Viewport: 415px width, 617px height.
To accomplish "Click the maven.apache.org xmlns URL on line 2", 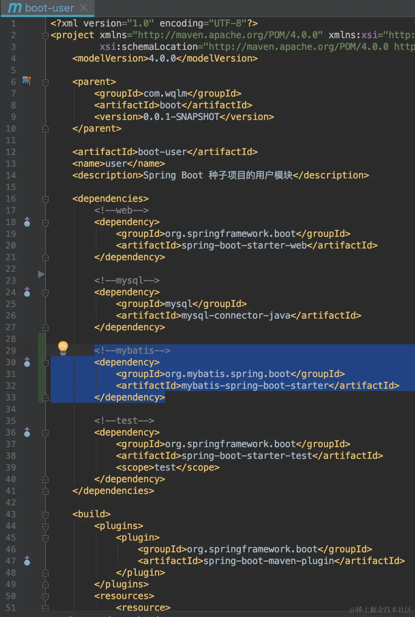I will tap(227, 35).
